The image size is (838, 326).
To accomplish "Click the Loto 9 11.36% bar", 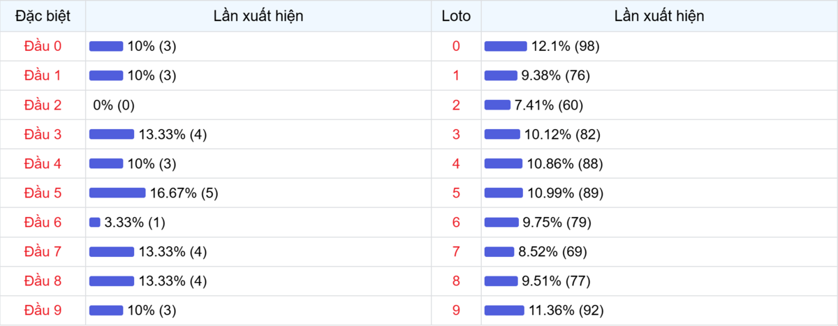I will pos(504,310).
